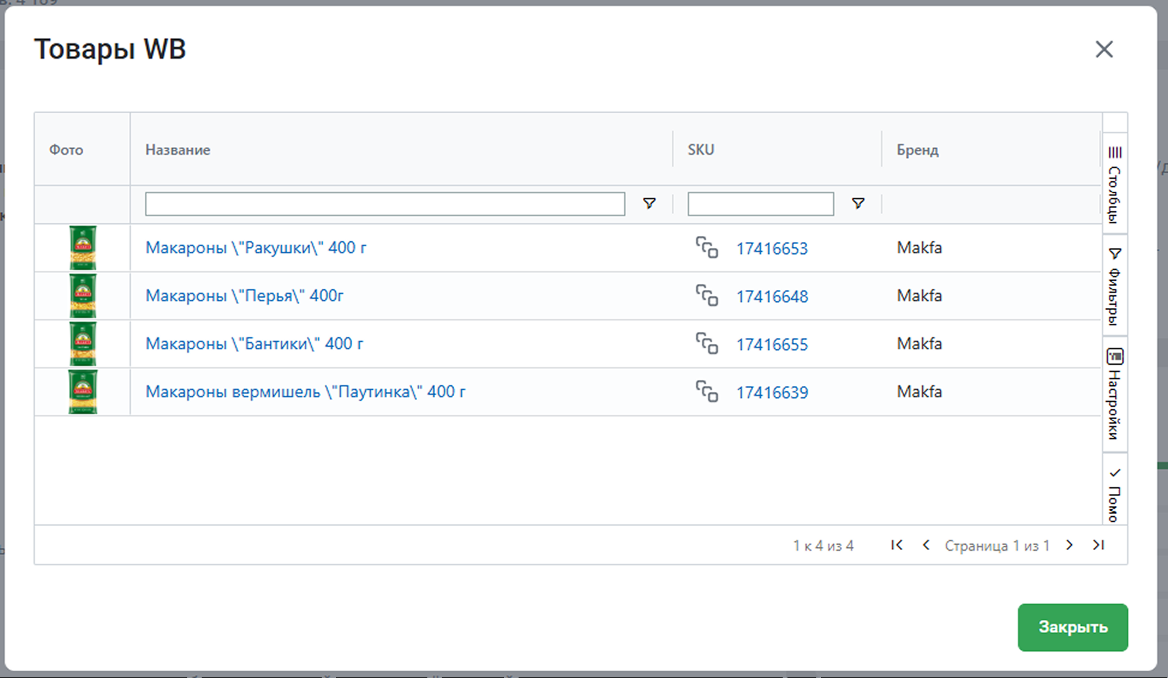The height and width of the screenshot is (678, 1168).
Task: Go to the first page of results
Action: click(x=897, y=545)
